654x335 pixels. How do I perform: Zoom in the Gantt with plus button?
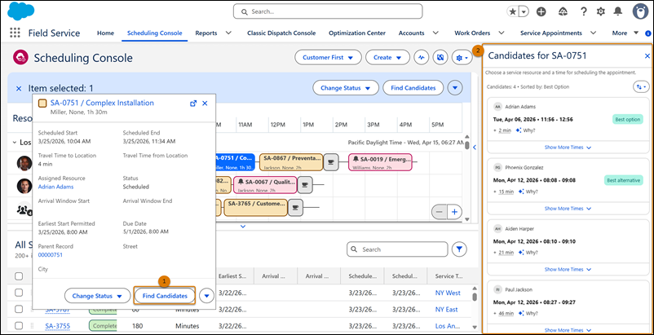coord(455,212)
